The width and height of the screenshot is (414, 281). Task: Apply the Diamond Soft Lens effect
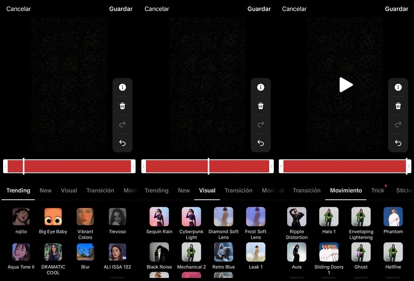coord(224,217)
